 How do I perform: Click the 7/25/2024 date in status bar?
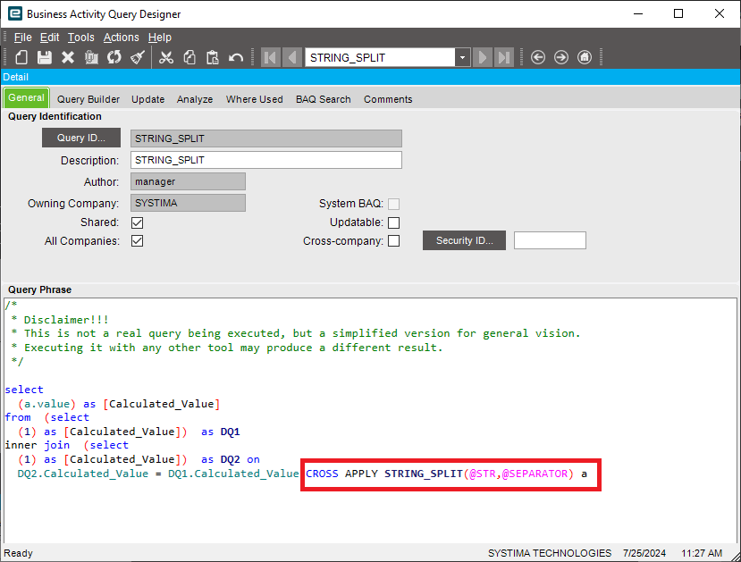pos(644,553)
